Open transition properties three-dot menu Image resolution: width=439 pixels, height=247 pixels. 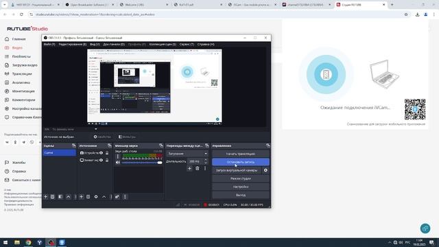point(205,168)
